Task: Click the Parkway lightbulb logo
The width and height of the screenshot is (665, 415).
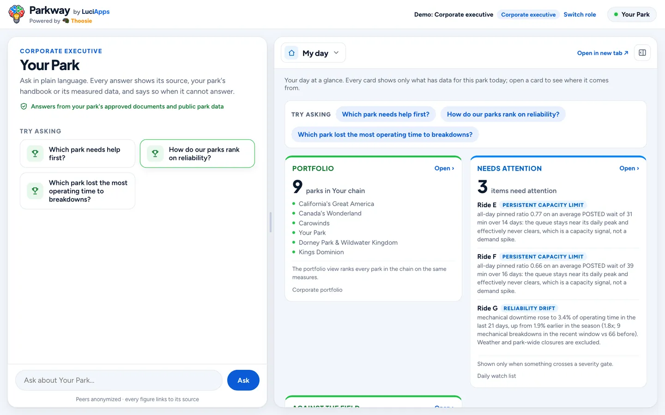Action: tap(17, 14)
